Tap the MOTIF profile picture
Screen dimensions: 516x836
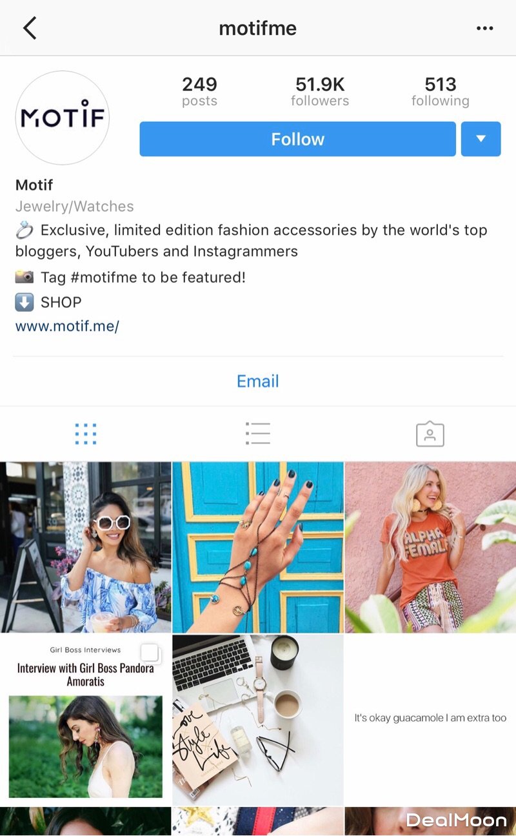tap(63, 118)
